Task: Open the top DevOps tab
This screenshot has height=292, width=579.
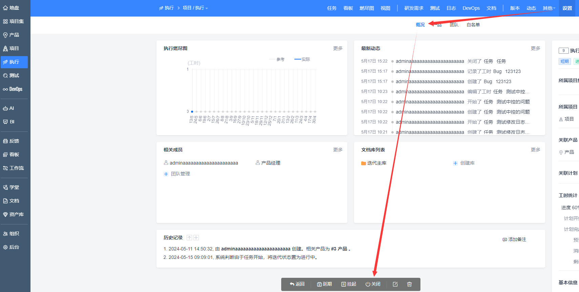Action: 471,8
